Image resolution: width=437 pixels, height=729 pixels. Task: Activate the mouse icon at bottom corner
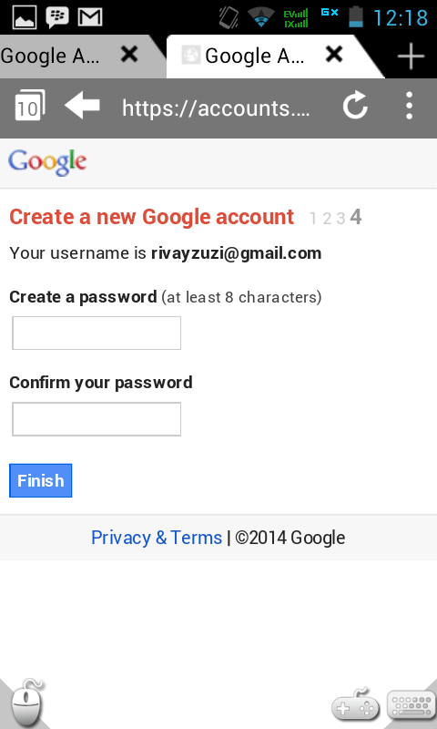[26, 703]
